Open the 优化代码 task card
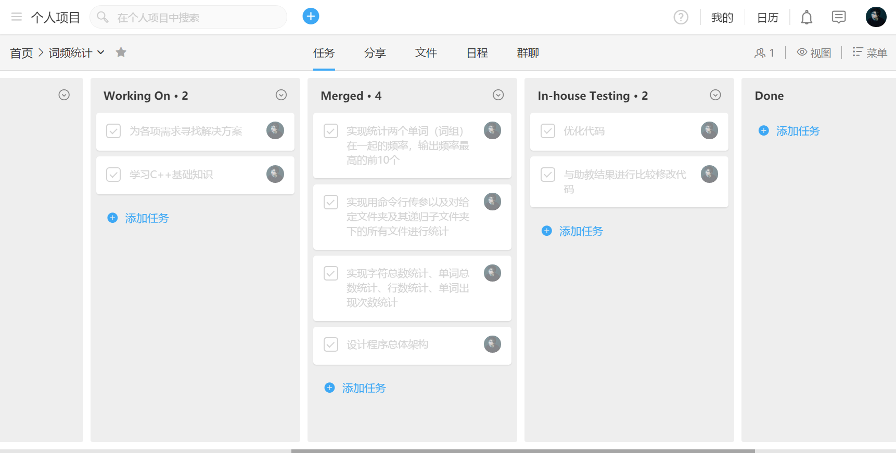This screenshot has height=453, width=896. point(629,132)
